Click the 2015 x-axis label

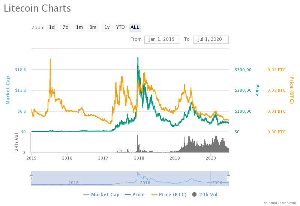31,158
